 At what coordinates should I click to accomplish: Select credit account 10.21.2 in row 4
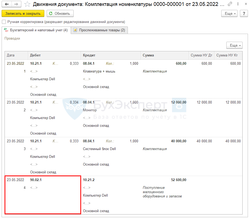[x=89, y=180]
